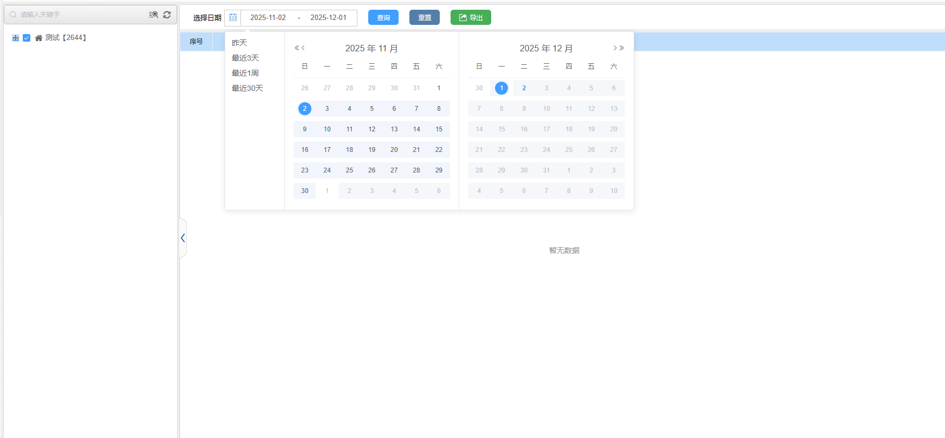
Task: Go to previous month with single-left arrow
Action: click(x=303, y=48)
